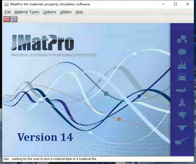Close the JMatPro window
Screen dimensions: 196x164
[188, 4]
